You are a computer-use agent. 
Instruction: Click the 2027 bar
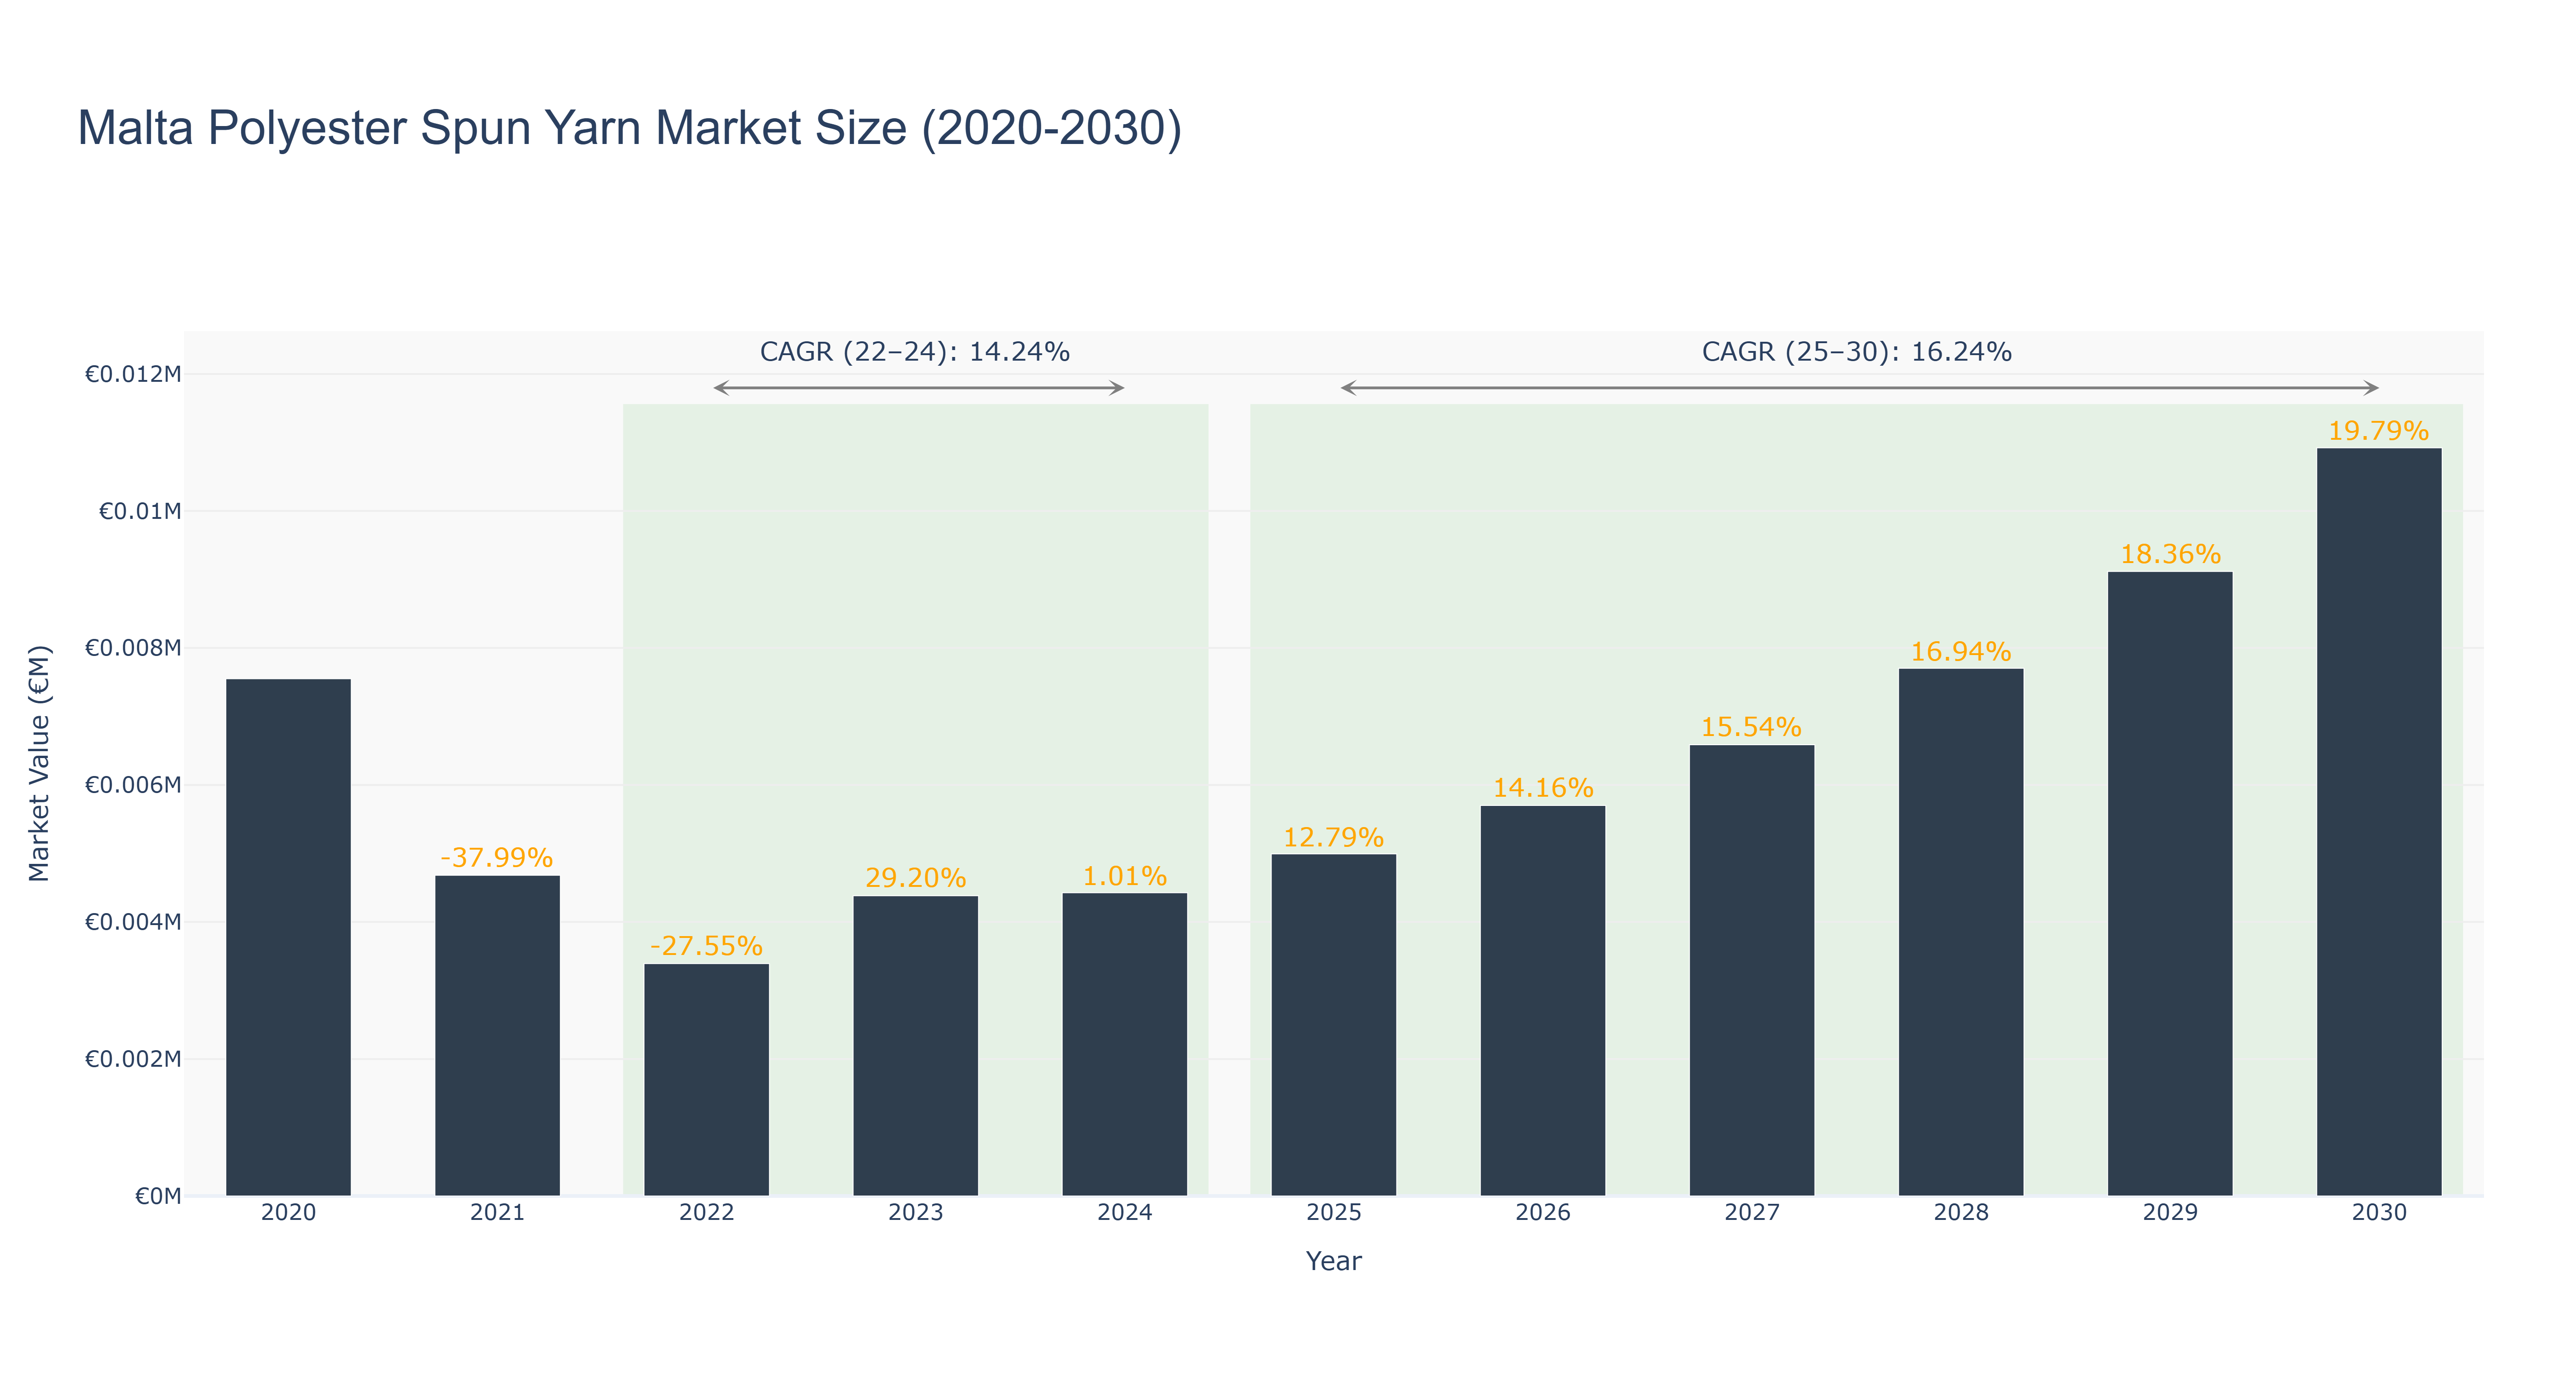(x=1751, y=970)
